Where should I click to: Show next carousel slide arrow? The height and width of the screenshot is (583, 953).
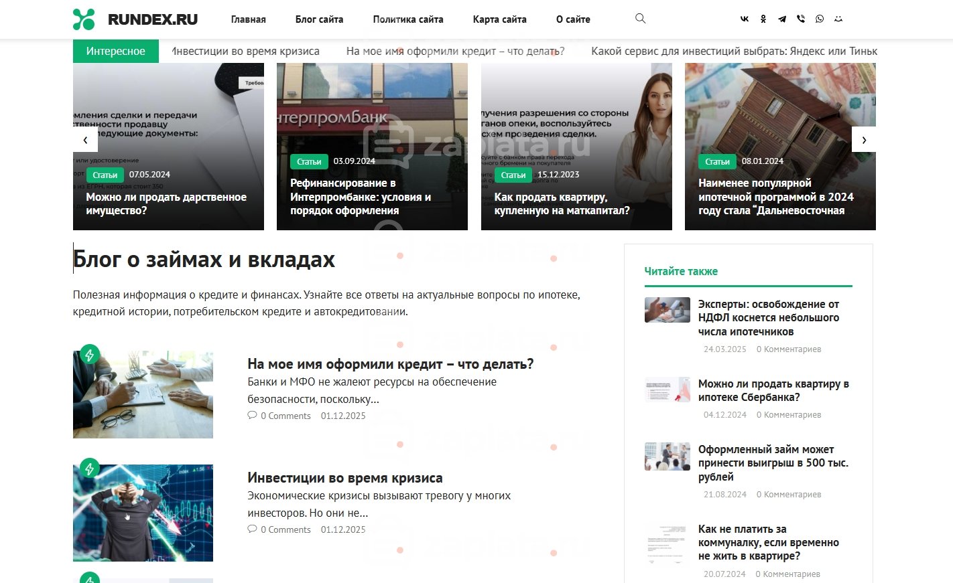click(864, 140)
